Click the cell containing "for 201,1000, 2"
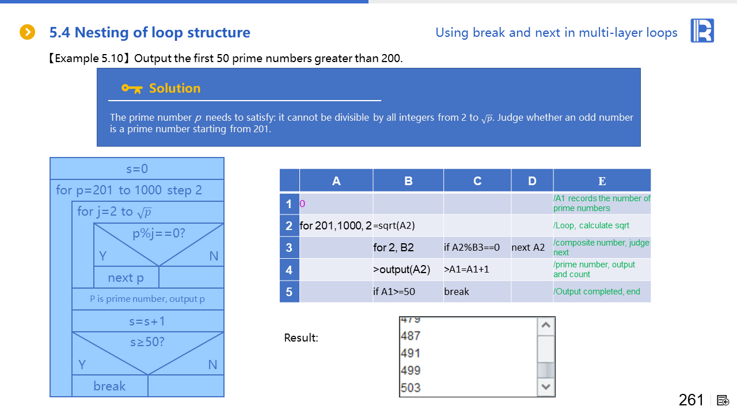 [336, 226]
